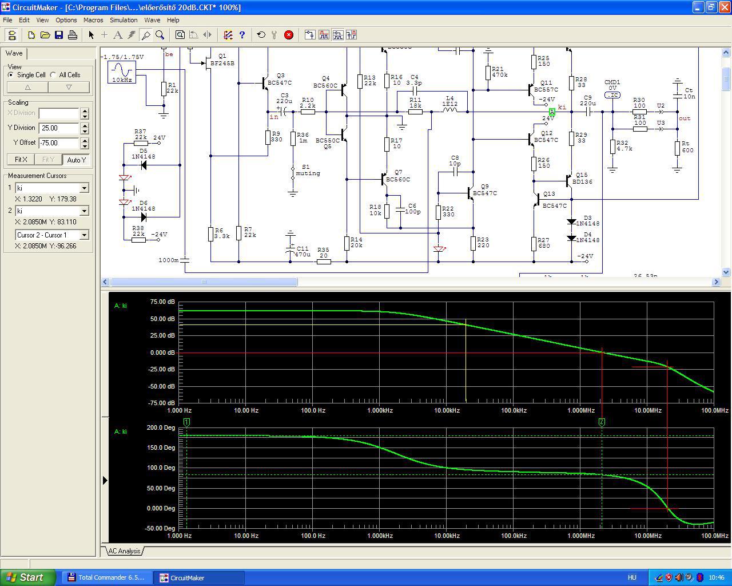Select the probe tool in toolbar
Screen dimensions: 732x586
[146, 35]
